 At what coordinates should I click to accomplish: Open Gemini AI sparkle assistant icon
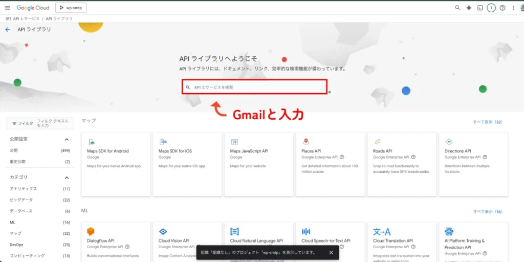pyautogui.click(x=469, y=8)
